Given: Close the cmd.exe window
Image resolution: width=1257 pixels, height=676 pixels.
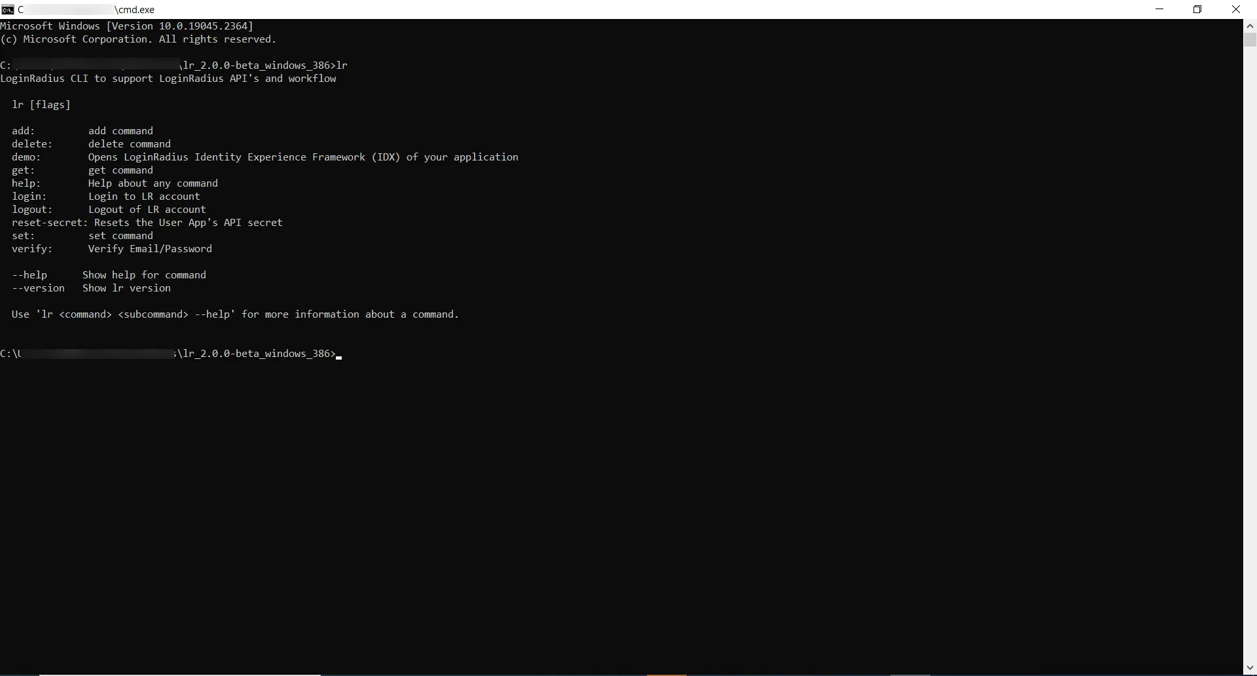Looking at the screenshot, I should click(x=1236, y=9).
